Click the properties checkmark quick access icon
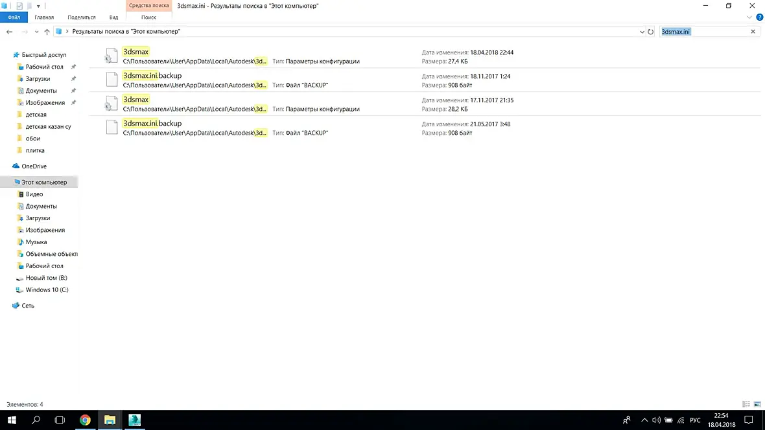 click(19, 6)
